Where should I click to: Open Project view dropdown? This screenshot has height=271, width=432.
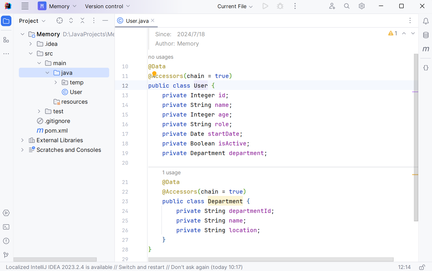click(x=32, y=21)
